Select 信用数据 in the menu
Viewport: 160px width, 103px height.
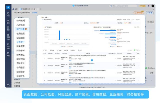click(x=20, y=34)
